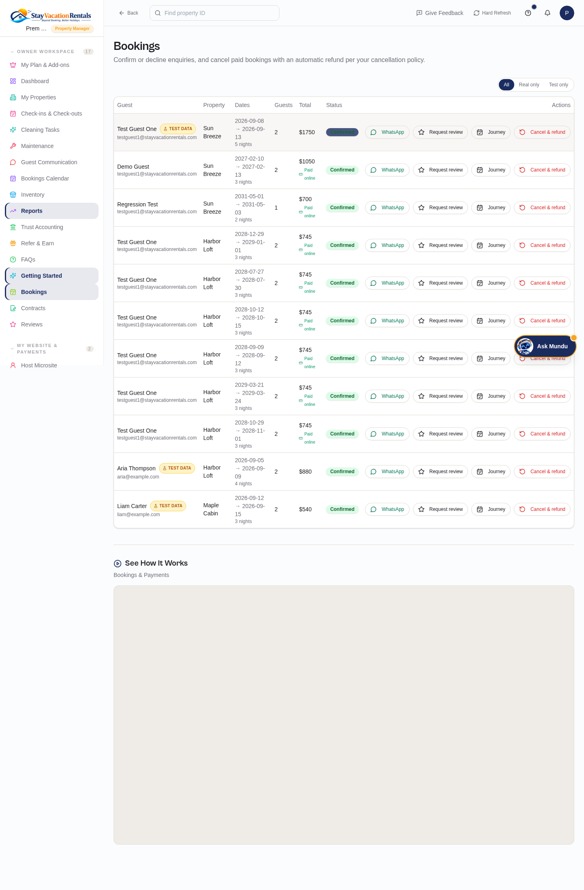Click the Dashboard grid icon

(x=13, y=81)
